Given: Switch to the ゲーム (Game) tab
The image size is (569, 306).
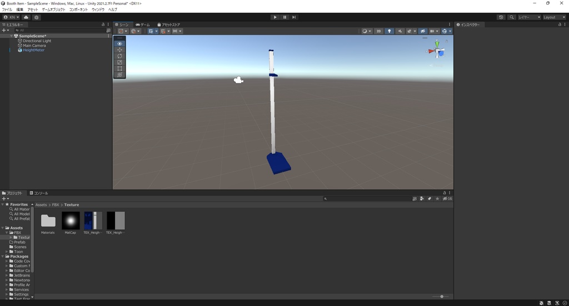Looking at the screenshot, I should click(x=143, y=24).
